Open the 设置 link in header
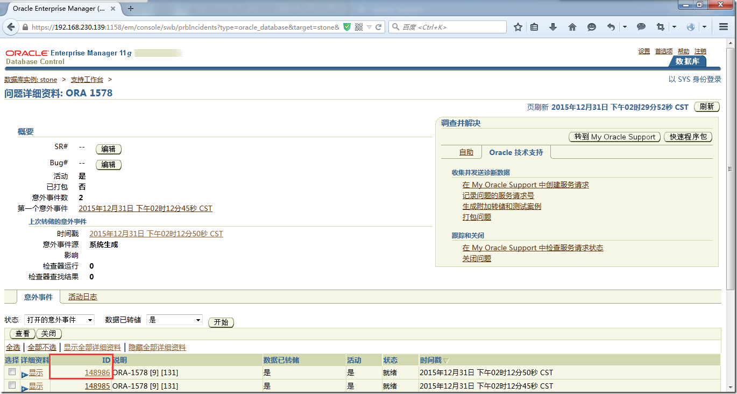737x394 pixels. pyautogui.click(x=644, y=51)
